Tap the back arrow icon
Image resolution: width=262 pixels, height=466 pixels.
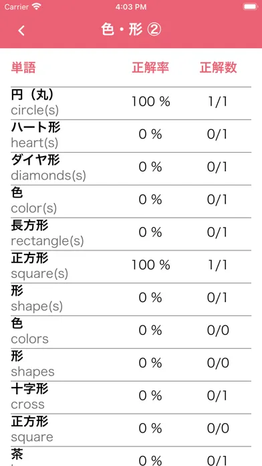coord(21,30)
